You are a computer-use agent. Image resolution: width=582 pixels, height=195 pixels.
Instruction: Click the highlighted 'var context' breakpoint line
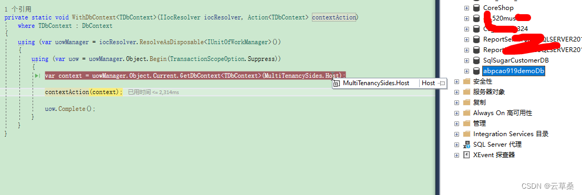click(x=195, y=76)
